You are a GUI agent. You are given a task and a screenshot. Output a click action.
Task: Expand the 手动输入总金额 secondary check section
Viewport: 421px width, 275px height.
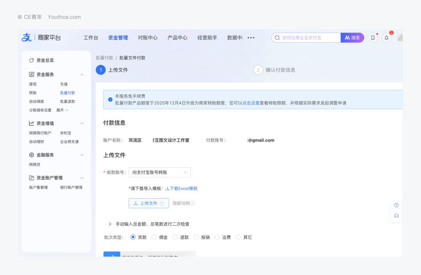110,224
